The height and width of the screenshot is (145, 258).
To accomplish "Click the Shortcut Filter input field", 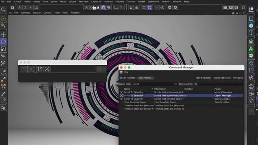I will tap(221, 84).
